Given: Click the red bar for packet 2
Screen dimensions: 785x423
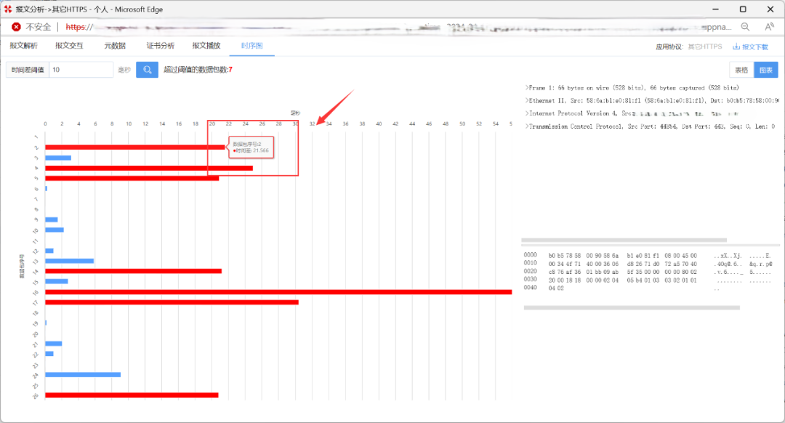Looking at the screenshot, I should tap(135, 147).
